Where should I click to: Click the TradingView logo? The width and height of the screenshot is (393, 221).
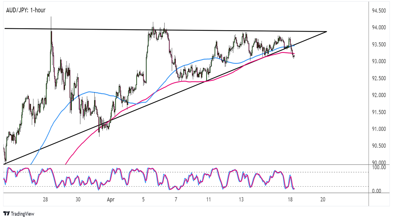tap(19, 214)
